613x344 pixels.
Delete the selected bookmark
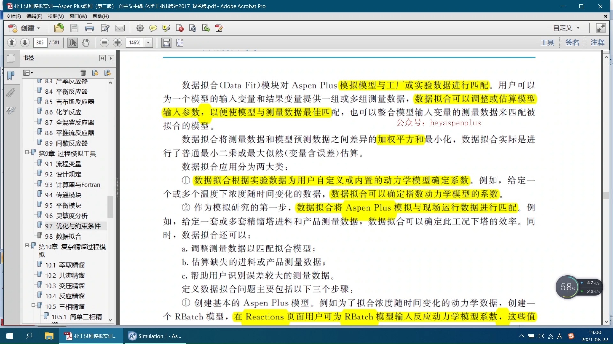pos(83,73)
